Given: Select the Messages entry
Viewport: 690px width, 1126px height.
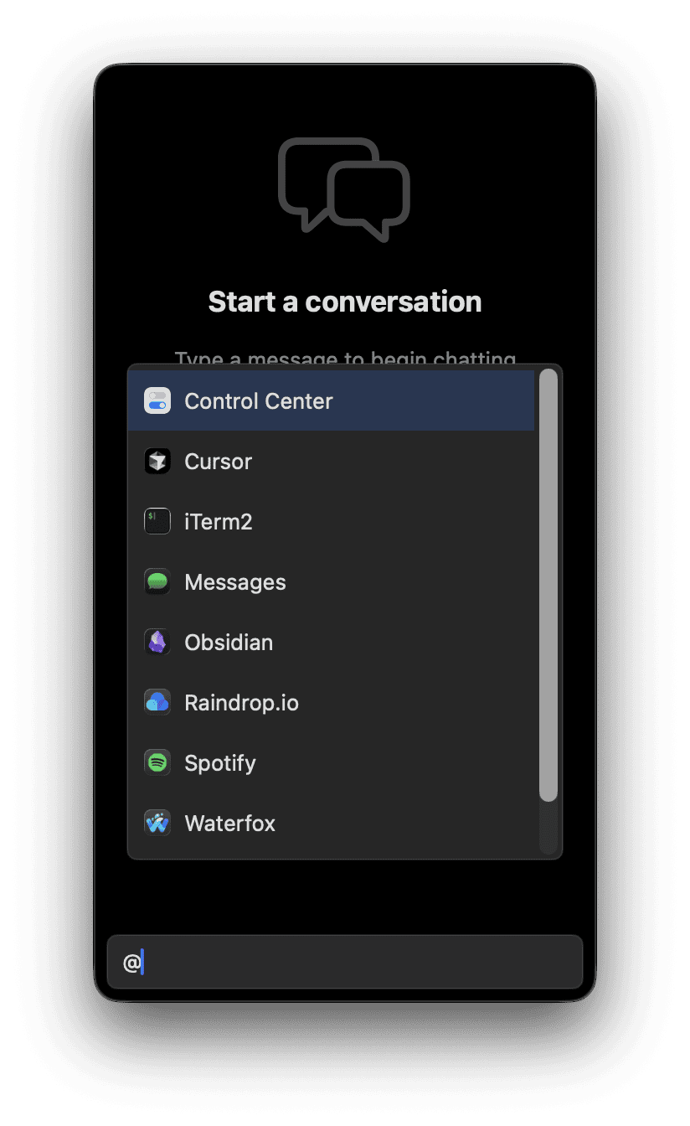Looking at the screenshot, I should pyautogui.click(x=332, y=581).
